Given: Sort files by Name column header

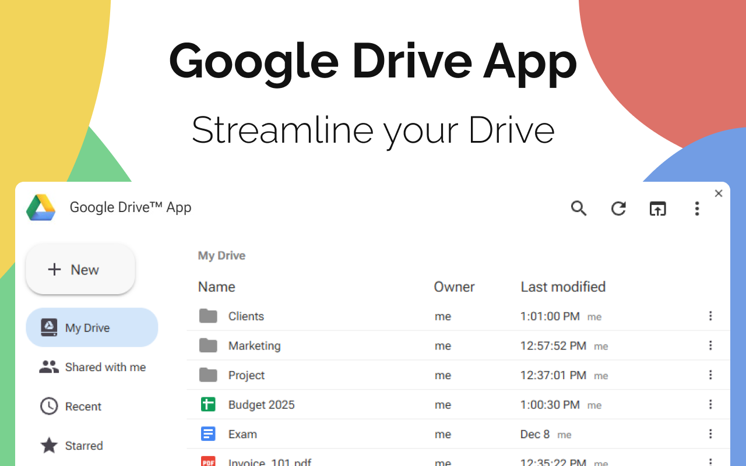Looking at the screenshot, I should click(217, 287).
